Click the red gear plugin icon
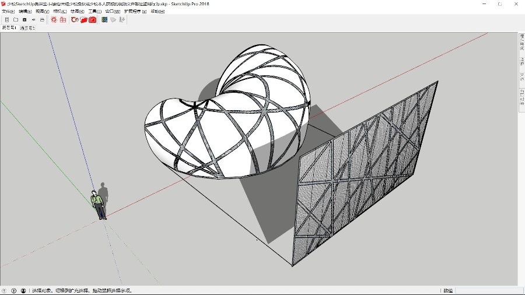525x295 pixels. (x=54, y=20)
